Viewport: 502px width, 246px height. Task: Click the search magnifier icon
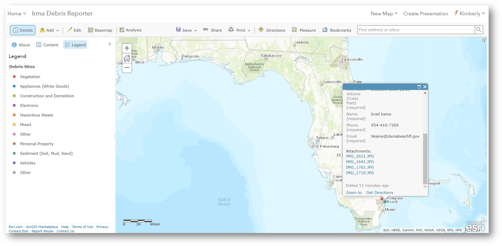pos(479,30)
